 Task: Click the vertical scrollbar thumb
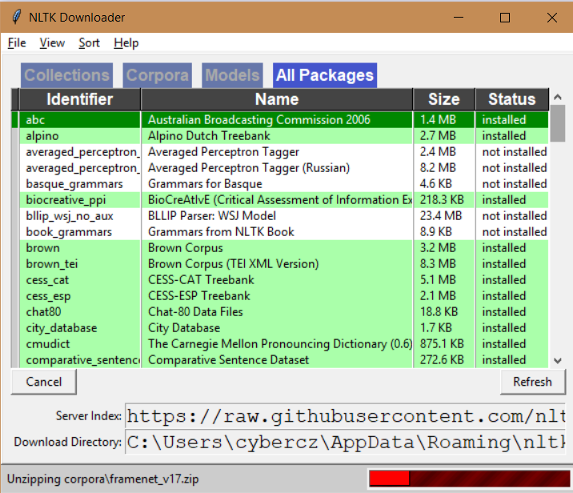point(558,123)
